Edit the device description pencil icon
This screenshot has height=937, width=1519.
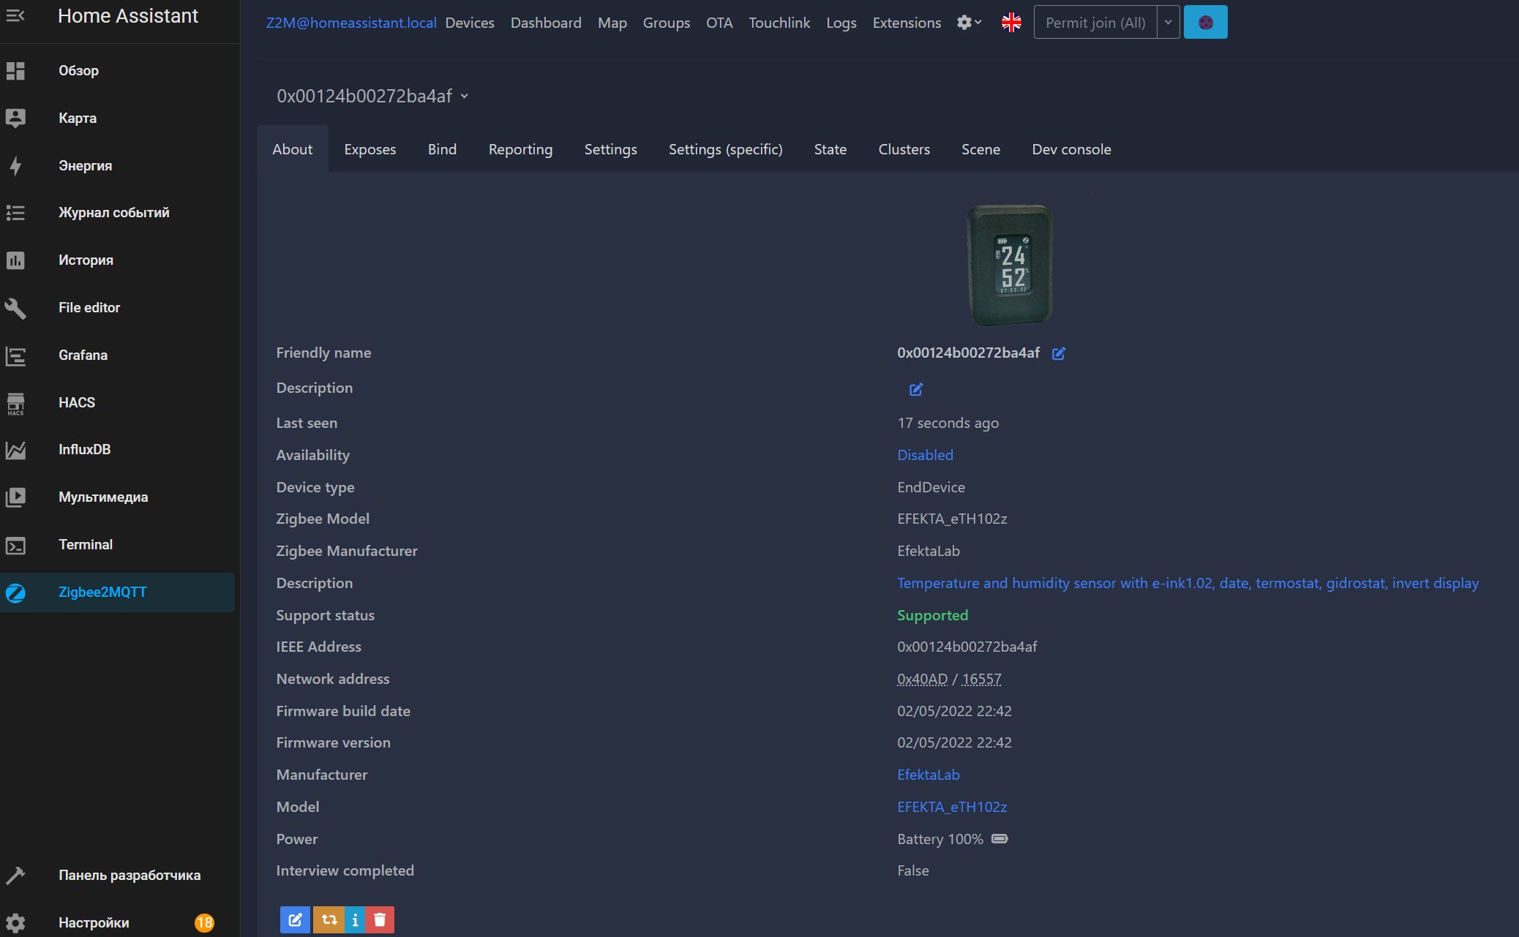tap(916, 389)
